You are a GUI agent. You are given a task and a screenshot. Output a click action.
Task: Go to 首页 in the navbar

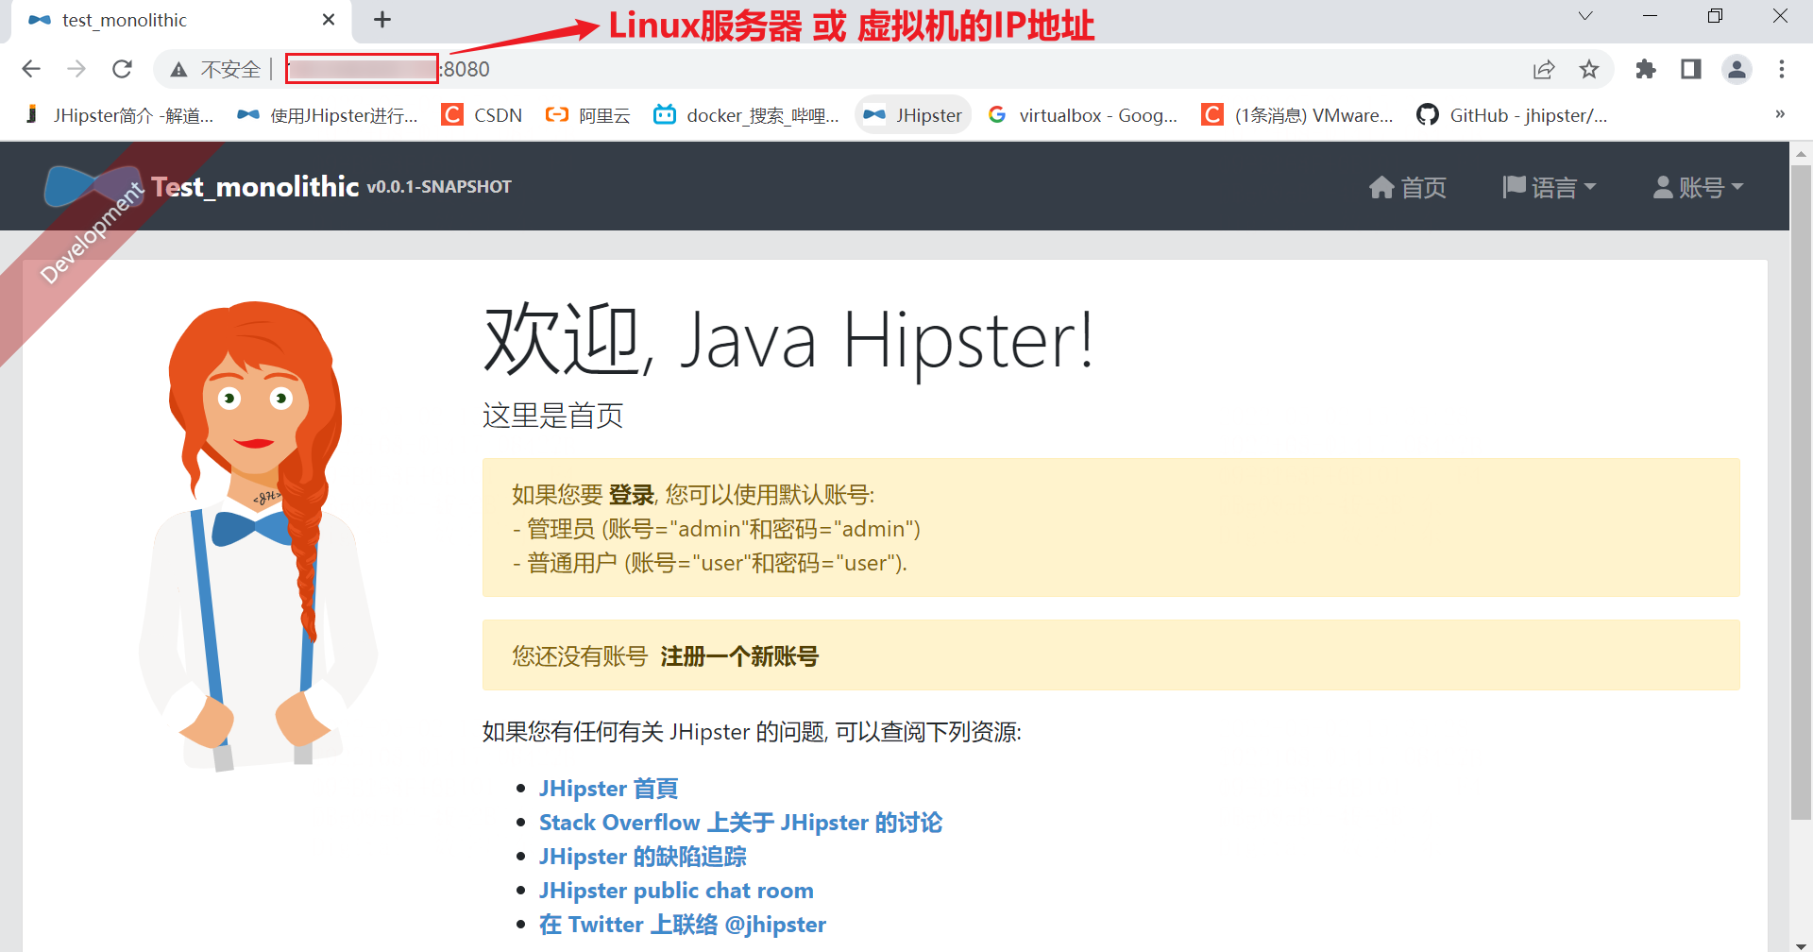pyautogui.click(x=1408, y=187)
